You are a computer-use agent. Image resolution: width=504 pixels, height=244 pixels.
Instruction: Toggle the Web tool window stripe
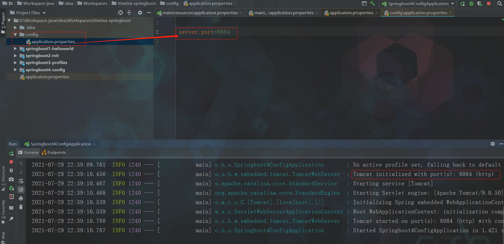point(3,238)
